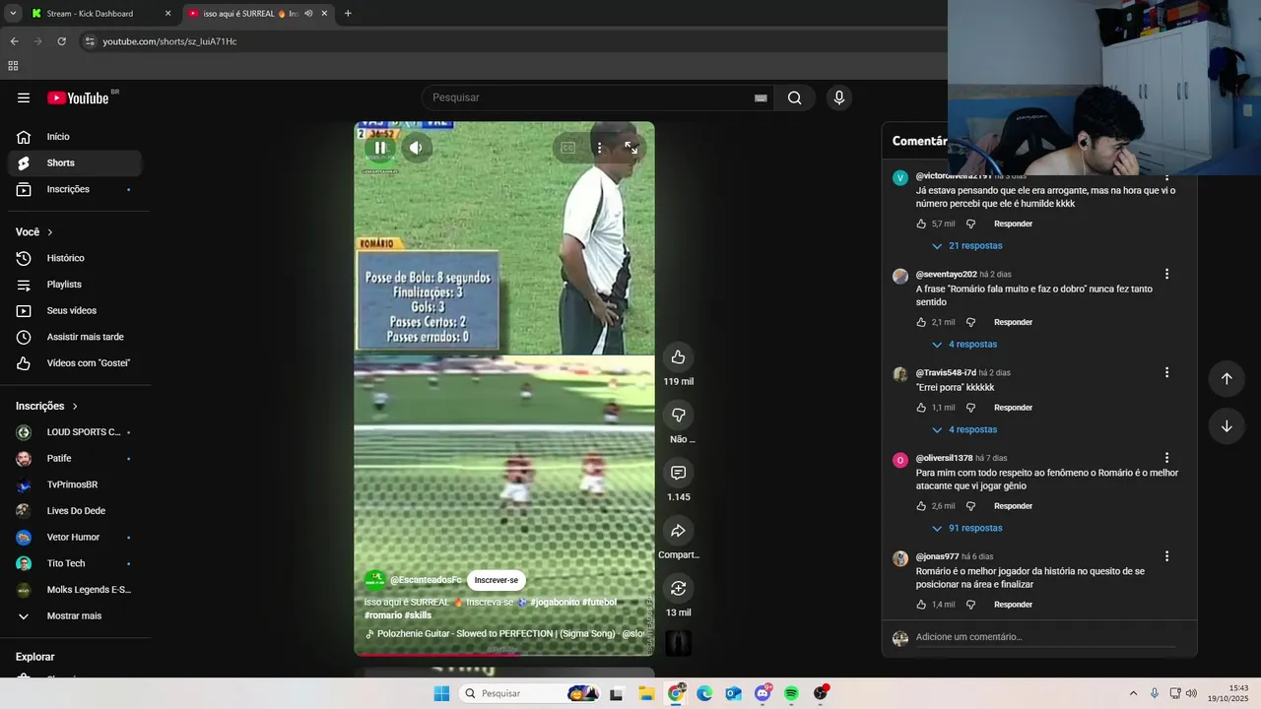Dislike the @Travis548-i7d comment
This screenshot has height=709, width=1261.
[970, 408]
